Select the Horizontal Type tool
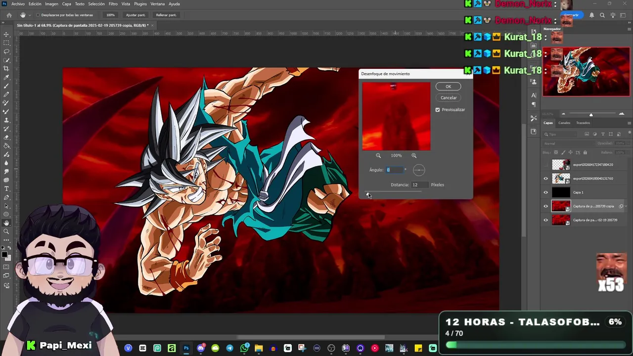Viewport: 633px width, 356px height. click(x=6, y=188)
